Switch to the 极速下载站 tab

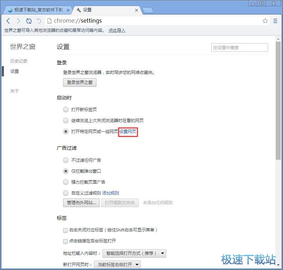coord(37,10)
